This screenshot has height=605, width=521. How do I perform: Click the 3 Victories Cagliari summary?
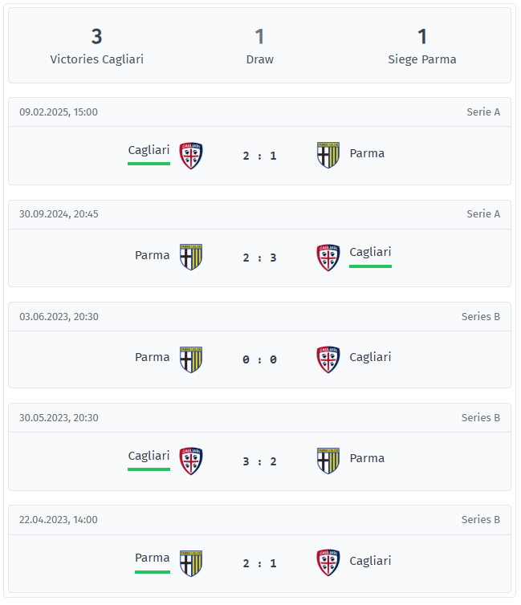97,47
